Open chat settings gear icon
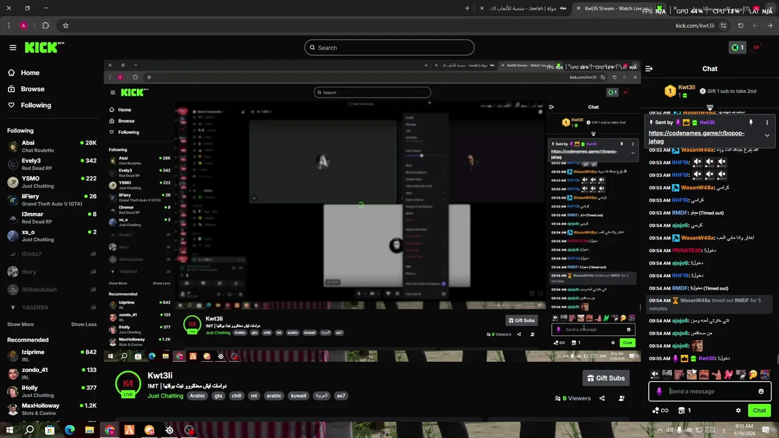779x438 pixels. (x=738, y=411)
